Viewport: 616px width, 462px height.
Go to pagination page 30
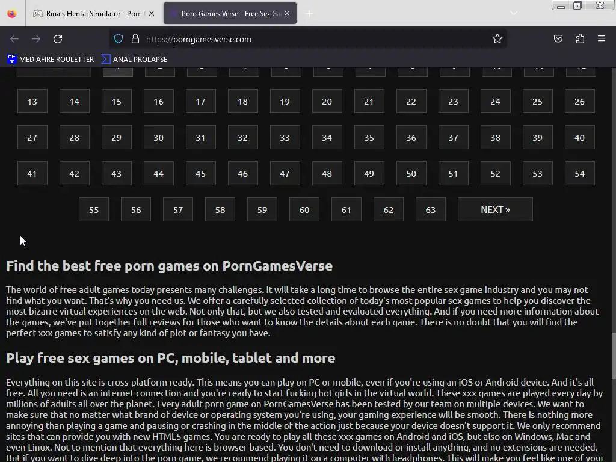coord(158,138)
